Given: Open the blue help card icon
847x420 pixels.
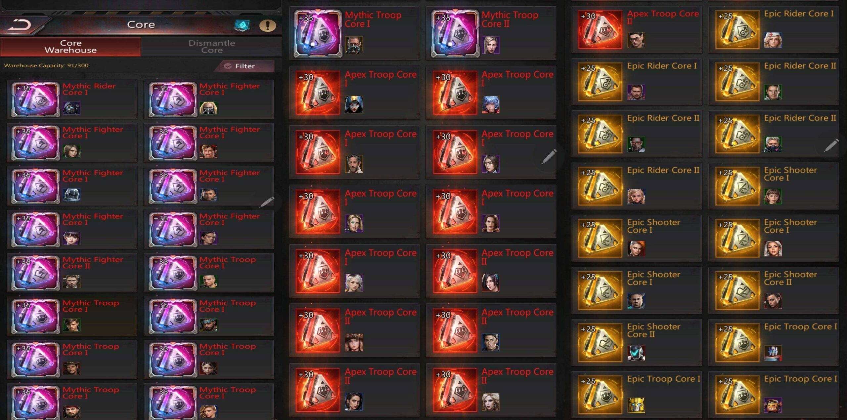Looking at the screenshot, I should 242,25.
